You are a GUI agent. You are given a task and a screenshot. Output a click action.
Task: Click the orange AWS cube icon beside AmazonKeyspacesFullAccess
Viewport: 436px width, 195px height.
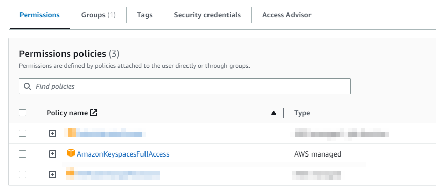click(71, 153)
